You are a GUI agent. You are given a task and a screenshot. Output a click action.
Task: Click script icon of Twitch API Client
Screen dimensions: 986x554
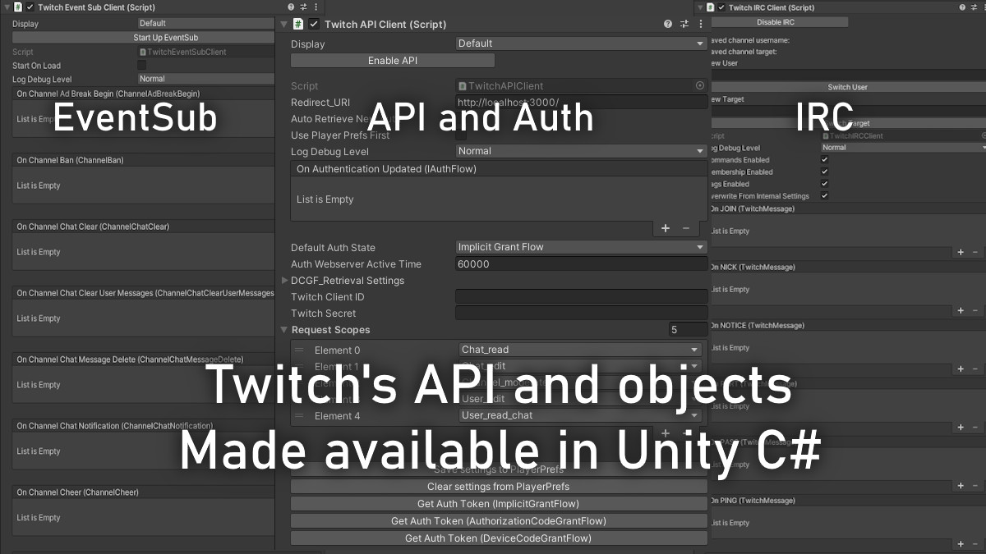[299, 24]
